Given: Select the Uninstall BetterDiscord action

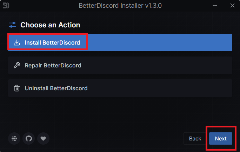Looking at the screenshot, I should [120, 88].
